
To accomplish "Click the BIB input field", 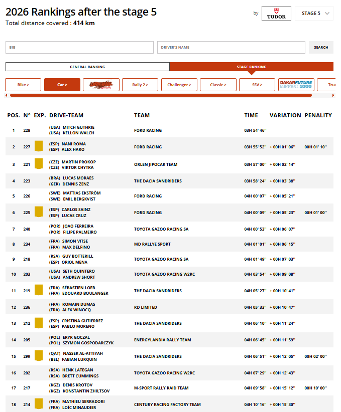I will (x=79, y=47).
